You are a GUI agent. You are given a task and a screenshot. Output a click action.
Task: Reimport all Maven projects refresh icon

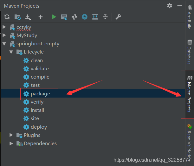click(7, 17)
